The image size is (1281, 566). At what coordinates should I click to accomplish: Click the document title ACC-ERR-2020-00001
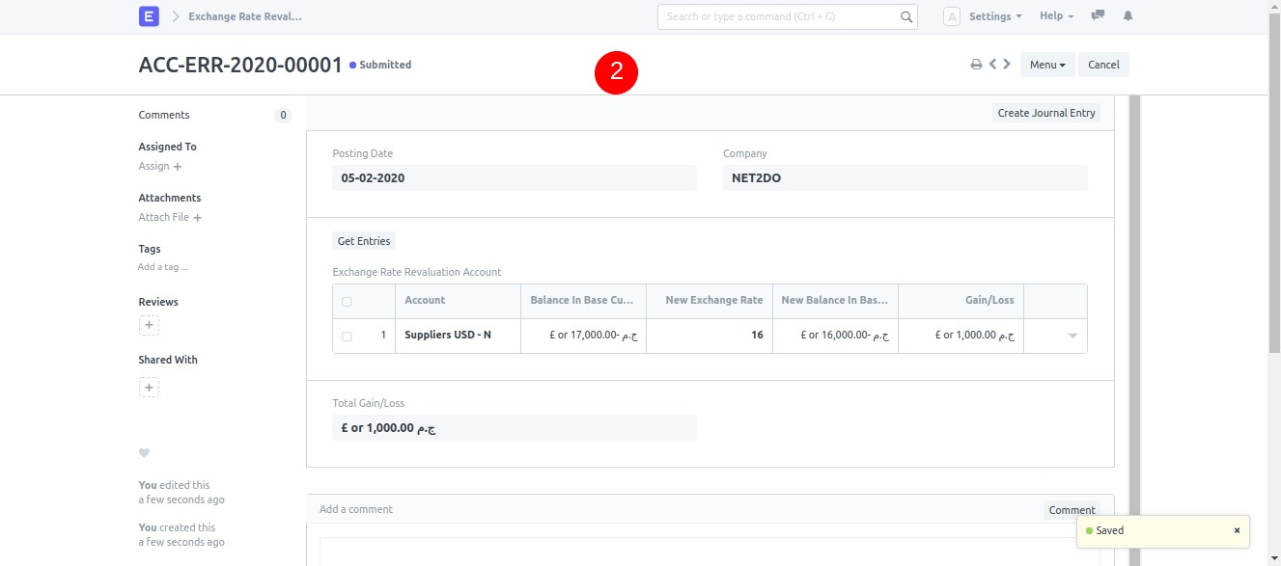(240, 65)
